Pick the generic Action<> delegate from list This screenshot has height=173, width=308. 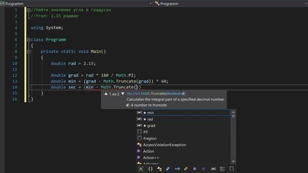coord(184,158)
